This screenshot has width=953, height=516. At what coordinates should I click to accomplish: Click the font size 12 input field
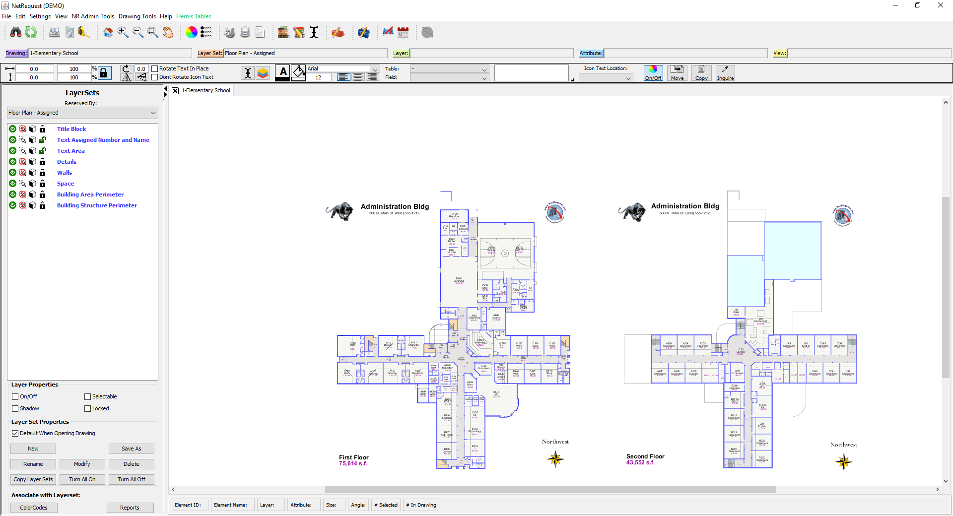(319, 77)
